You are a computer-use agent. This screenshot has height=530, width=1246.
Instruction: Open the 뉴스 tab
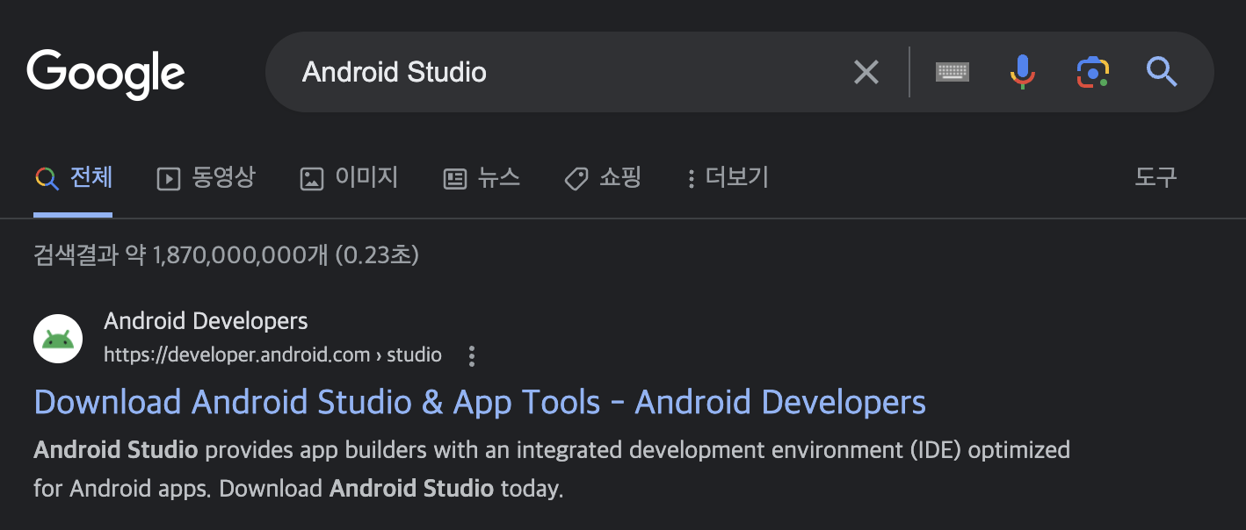click(482, 178)
